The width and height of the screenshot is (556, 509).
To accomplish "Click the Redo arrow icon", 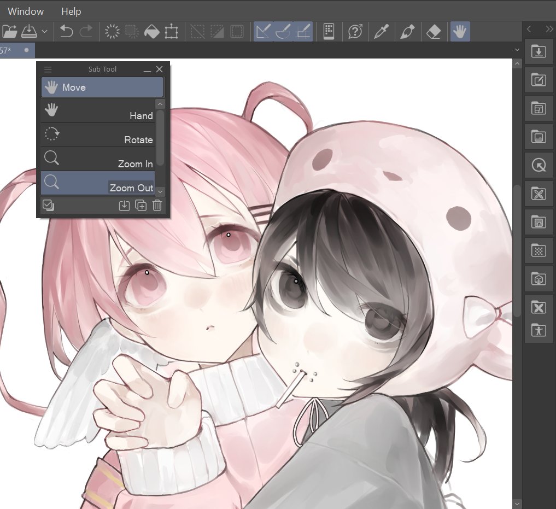I will pos(86,32).
